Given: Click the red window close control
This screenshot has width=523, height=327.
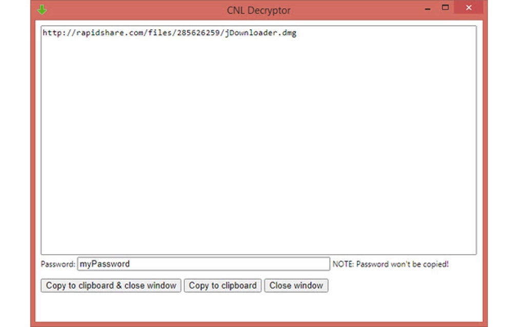Looking at the screenshot, I should pos(468,8).
